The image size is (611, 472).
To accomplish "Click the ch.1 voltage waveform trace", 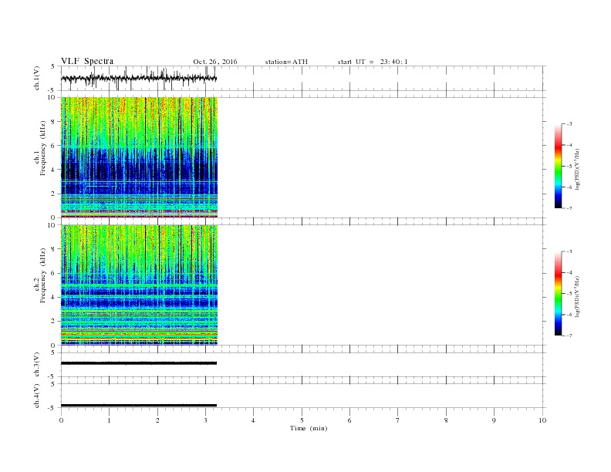I will tap(139, 78).
